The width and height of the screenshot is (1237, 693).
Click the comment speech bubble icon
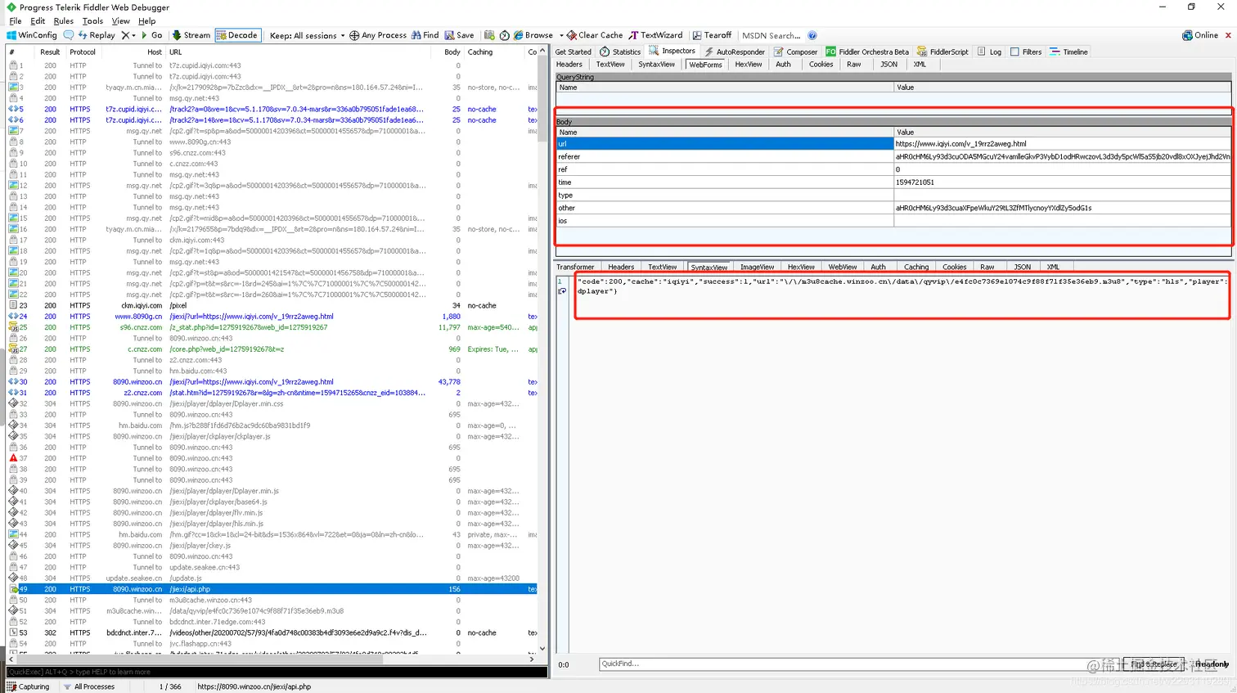[x=69, y=35]
